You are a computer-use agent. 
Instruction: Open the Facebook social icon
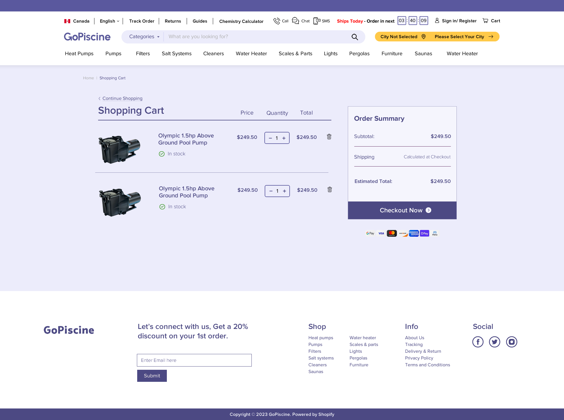[x=478, y=342]
